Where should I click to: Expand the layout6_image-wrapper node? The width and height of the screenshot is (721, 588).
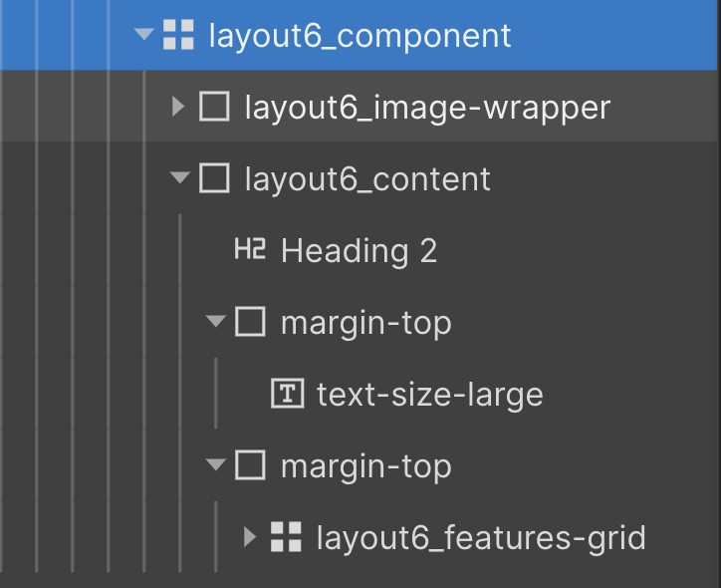pos(178,107)
